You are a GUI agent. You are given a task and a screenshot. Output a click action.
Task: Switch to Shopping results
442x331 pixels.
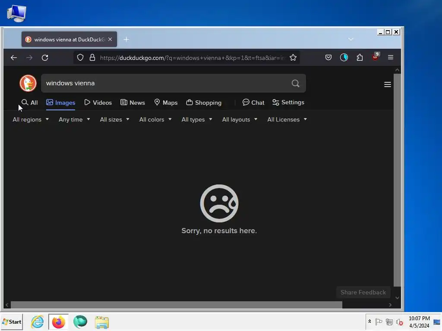[x=204, y=103]
